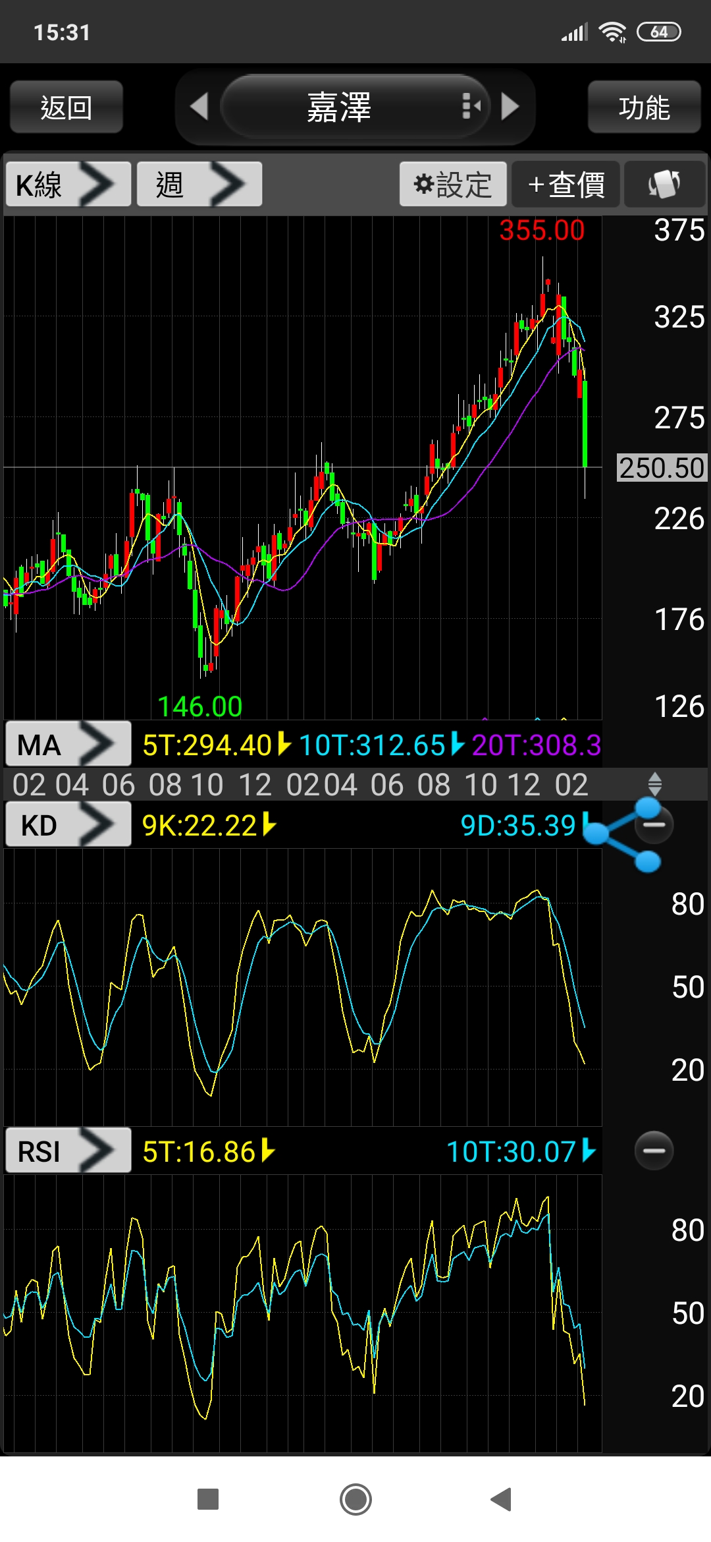Tap Android recent apps square button
711x1542 pixels.
coord(208,1499)
